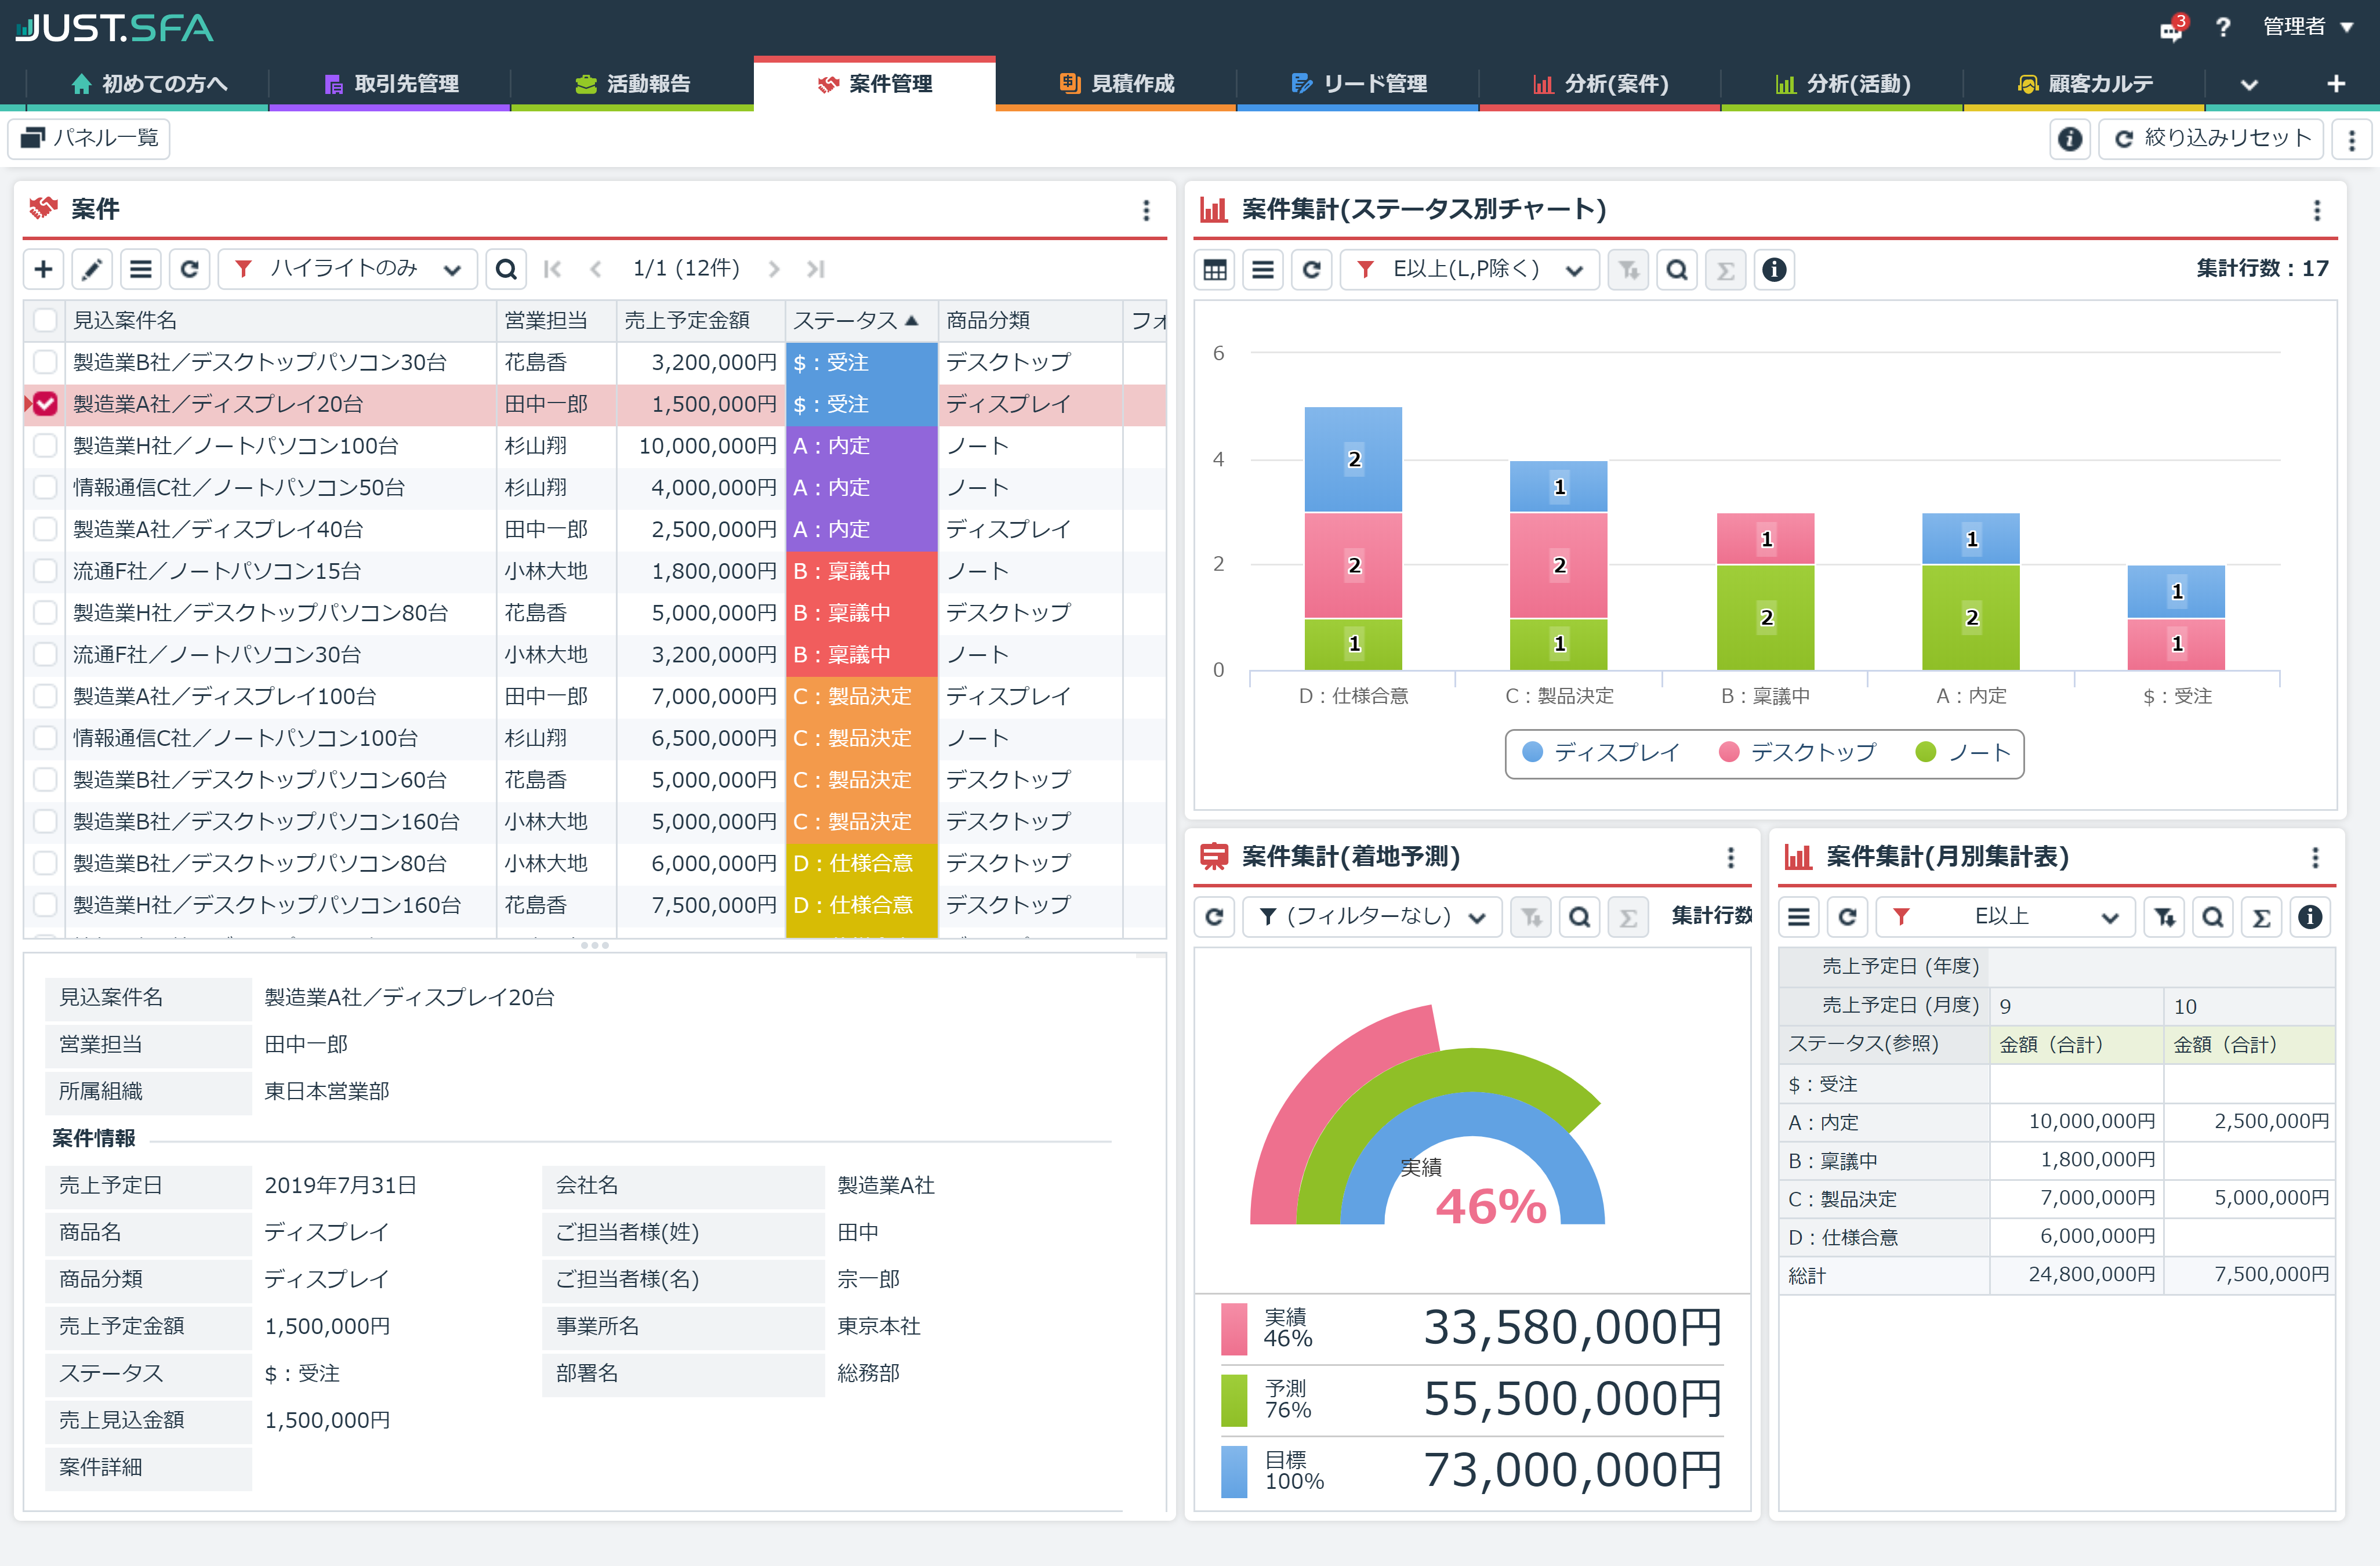Check the 製造業H社／ノートパソコン100台 row checkbox

[45, 446]
